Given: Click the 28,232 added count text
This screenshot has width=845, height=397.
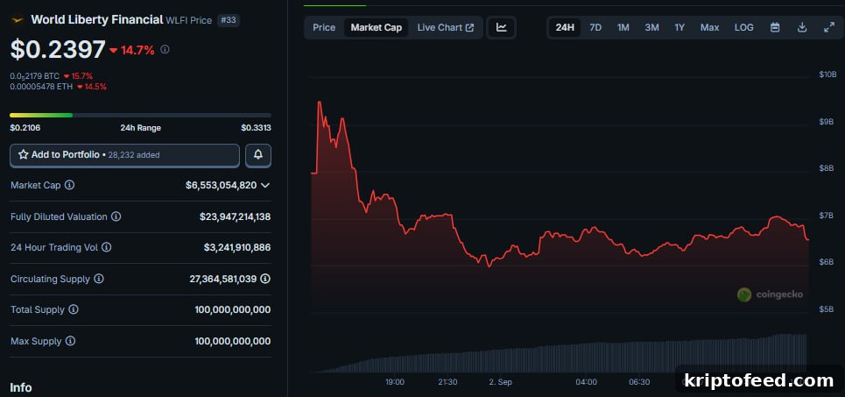Looking at the screenshot, I should 134,155.
